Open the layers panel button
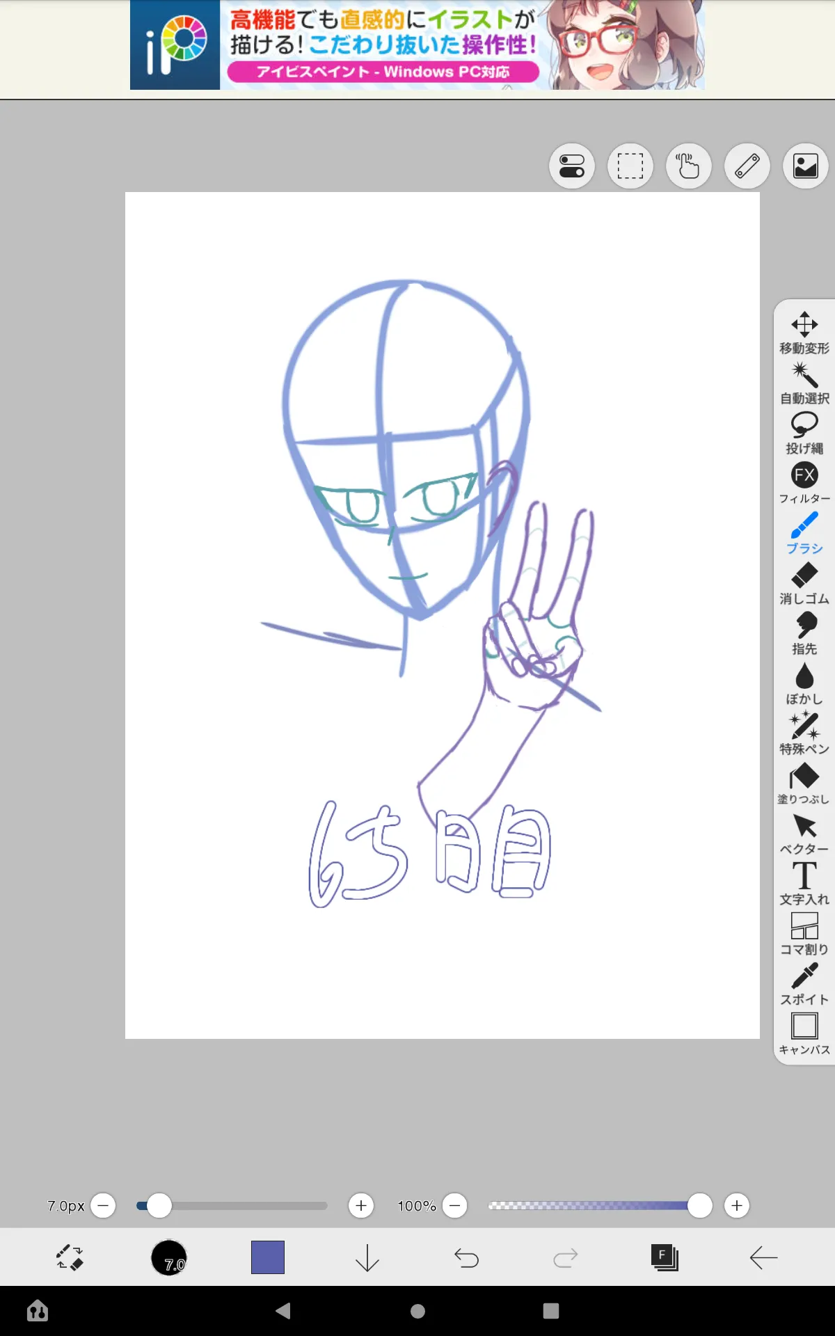The width and height of the screenshot is (835, 1336). [x=665, y=1257]
